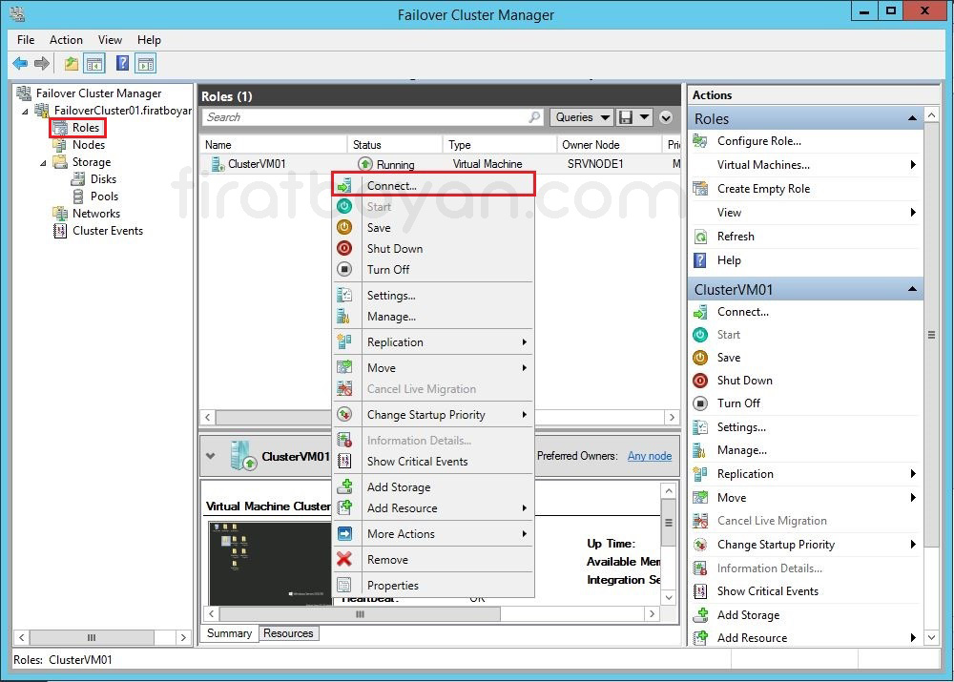Click the ClusterVM01 screen thumbnail
Viewport: 954px width, 682px height.
point(270,563)
